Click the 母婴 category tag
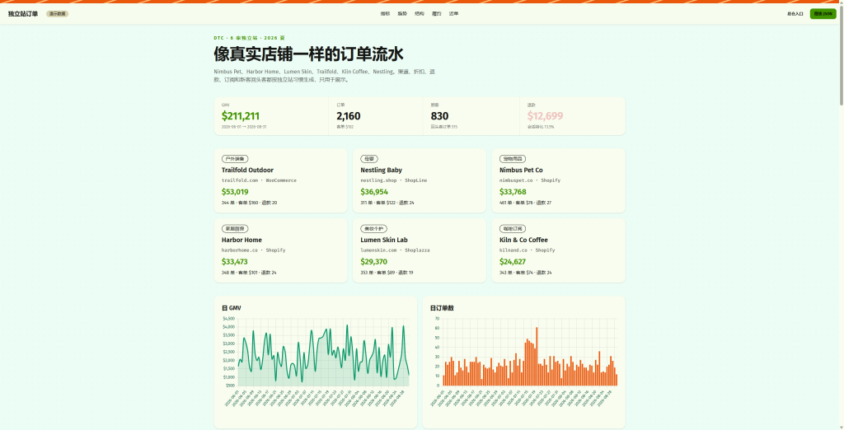The height and width of the screenshot is (430, 844). point(368,159)
